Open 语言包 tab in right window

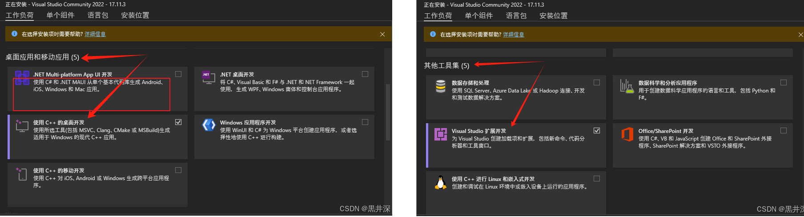(516, 16)
